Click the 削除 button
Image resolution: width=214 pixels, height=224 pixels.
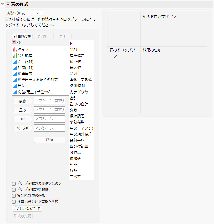[50, 140]
